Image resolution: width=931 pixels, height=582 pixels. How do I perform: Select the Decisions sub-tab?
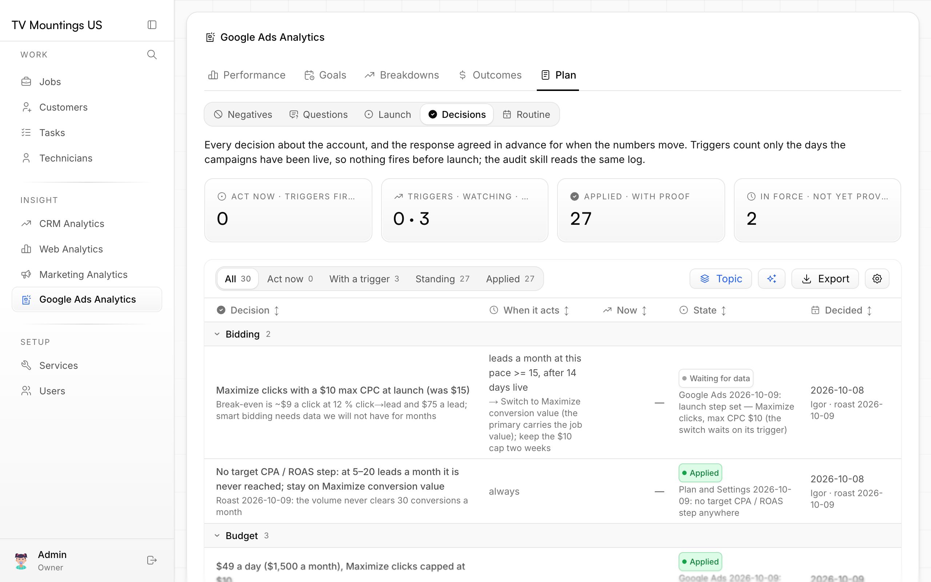[457, 114]
